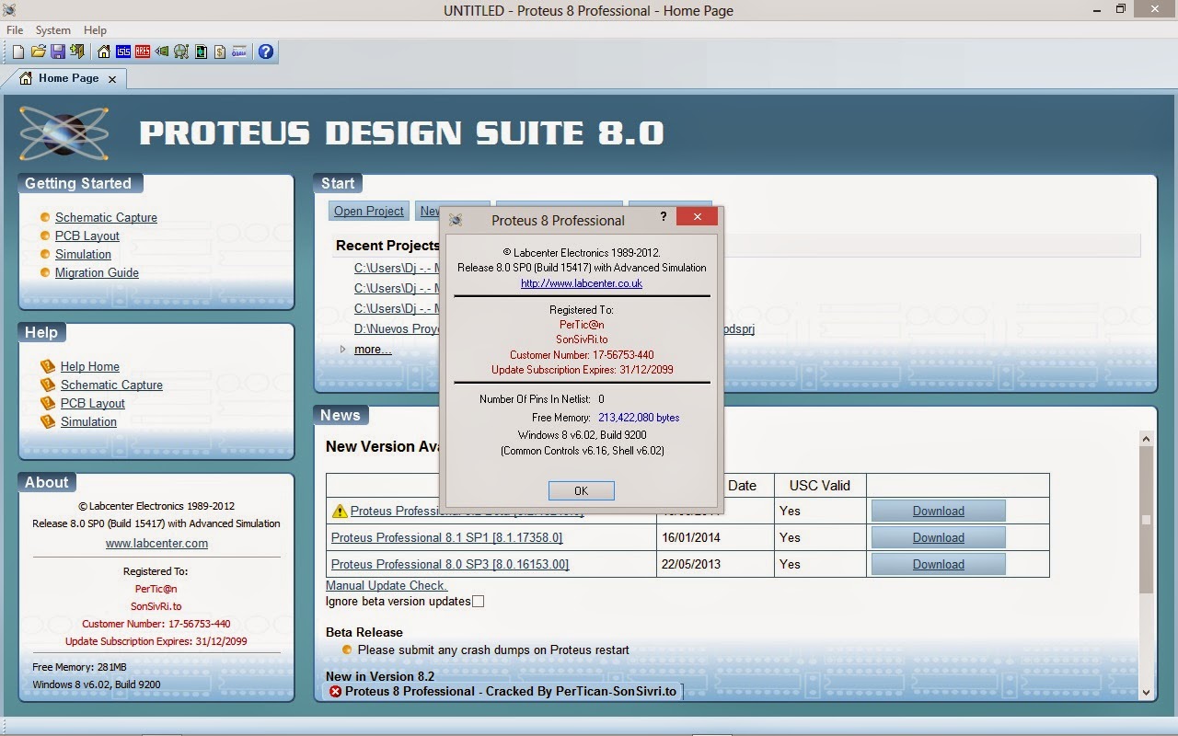Open the ARES PCB Layout module
Image resolution: width=1178 pixels, height=736 pixels.
(x=142, y=52)
